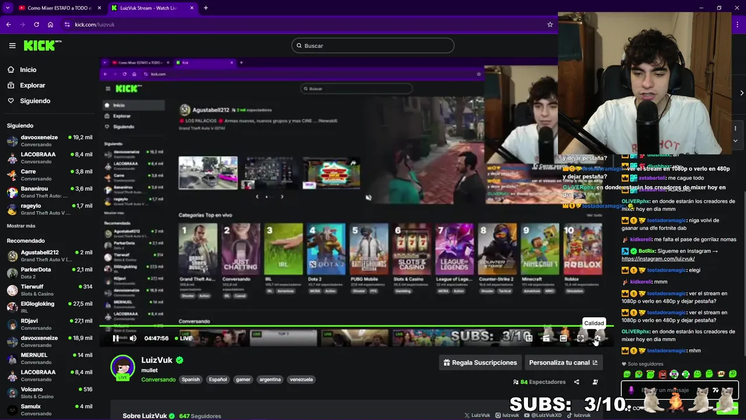Image resolution: width=746 pixels, height=420 pixels.
Task: Insert the green crying emote
Action: (x=639, y=374)
